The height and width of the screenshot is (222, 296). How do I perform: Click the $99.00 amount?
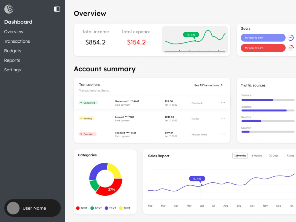click(169, 101)
